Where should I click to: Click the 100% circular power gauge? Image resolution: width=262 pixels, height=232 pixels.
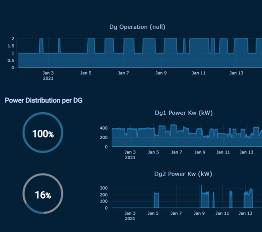[43, 133]
